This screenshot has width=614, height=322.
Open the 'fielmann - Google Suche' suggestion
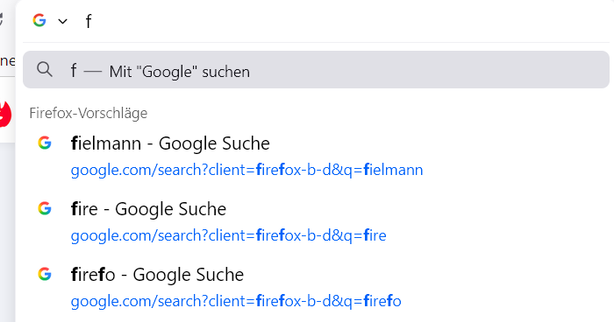pos(170,143)
